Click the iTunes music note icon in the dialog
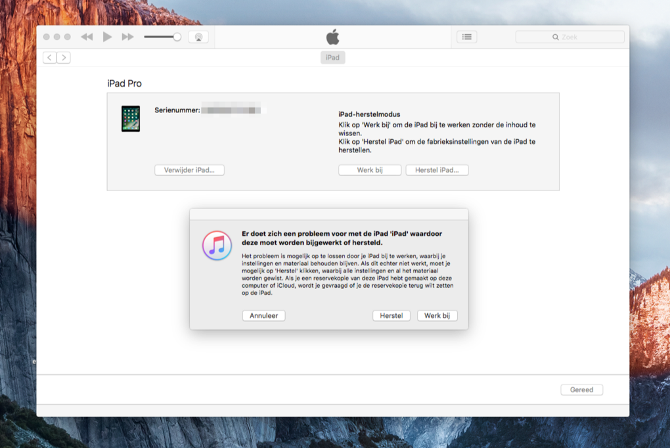670x448 pixels. [x=217, y=246]
